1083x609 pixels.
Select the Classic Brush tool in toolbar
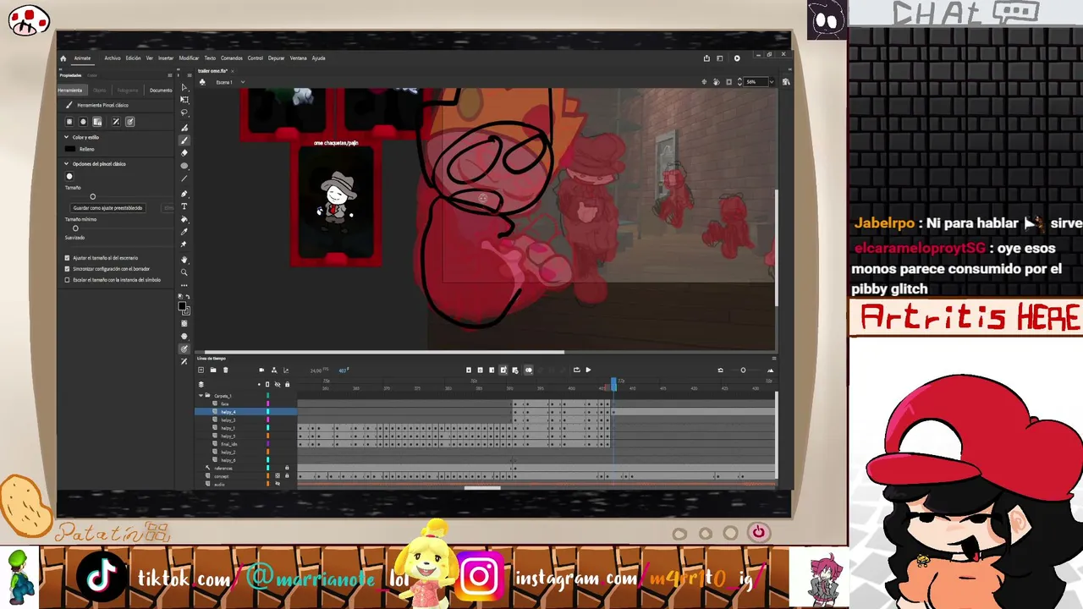(184, 140)
